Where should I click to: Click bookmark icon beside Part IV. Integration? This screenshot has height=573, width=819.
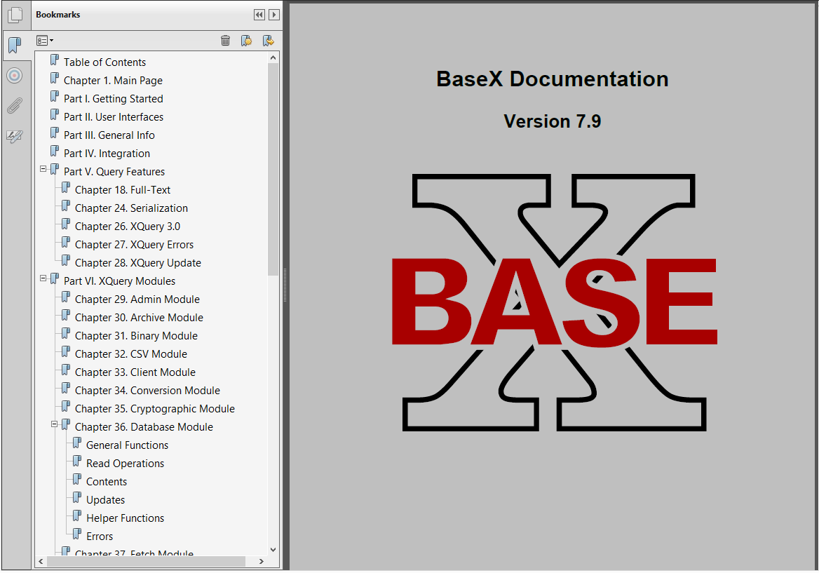[x=54, y=151]
